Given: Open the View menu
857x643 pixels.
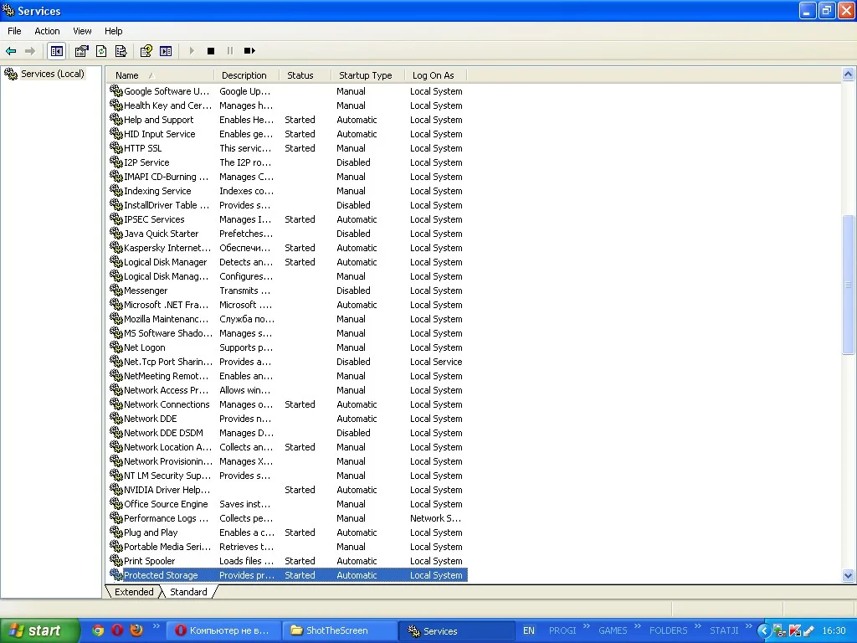Looking at the screenshot, I should [82, 31].
